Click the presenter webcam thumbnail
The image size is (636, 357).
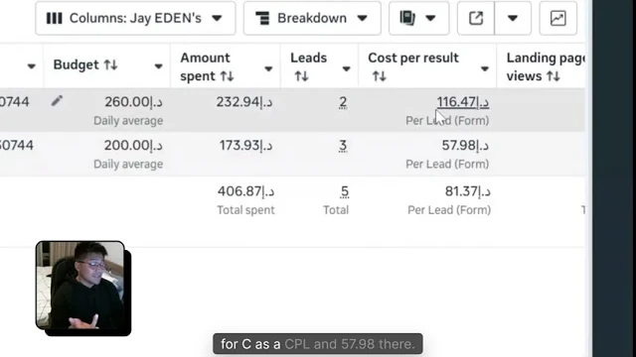pos(83,289)
